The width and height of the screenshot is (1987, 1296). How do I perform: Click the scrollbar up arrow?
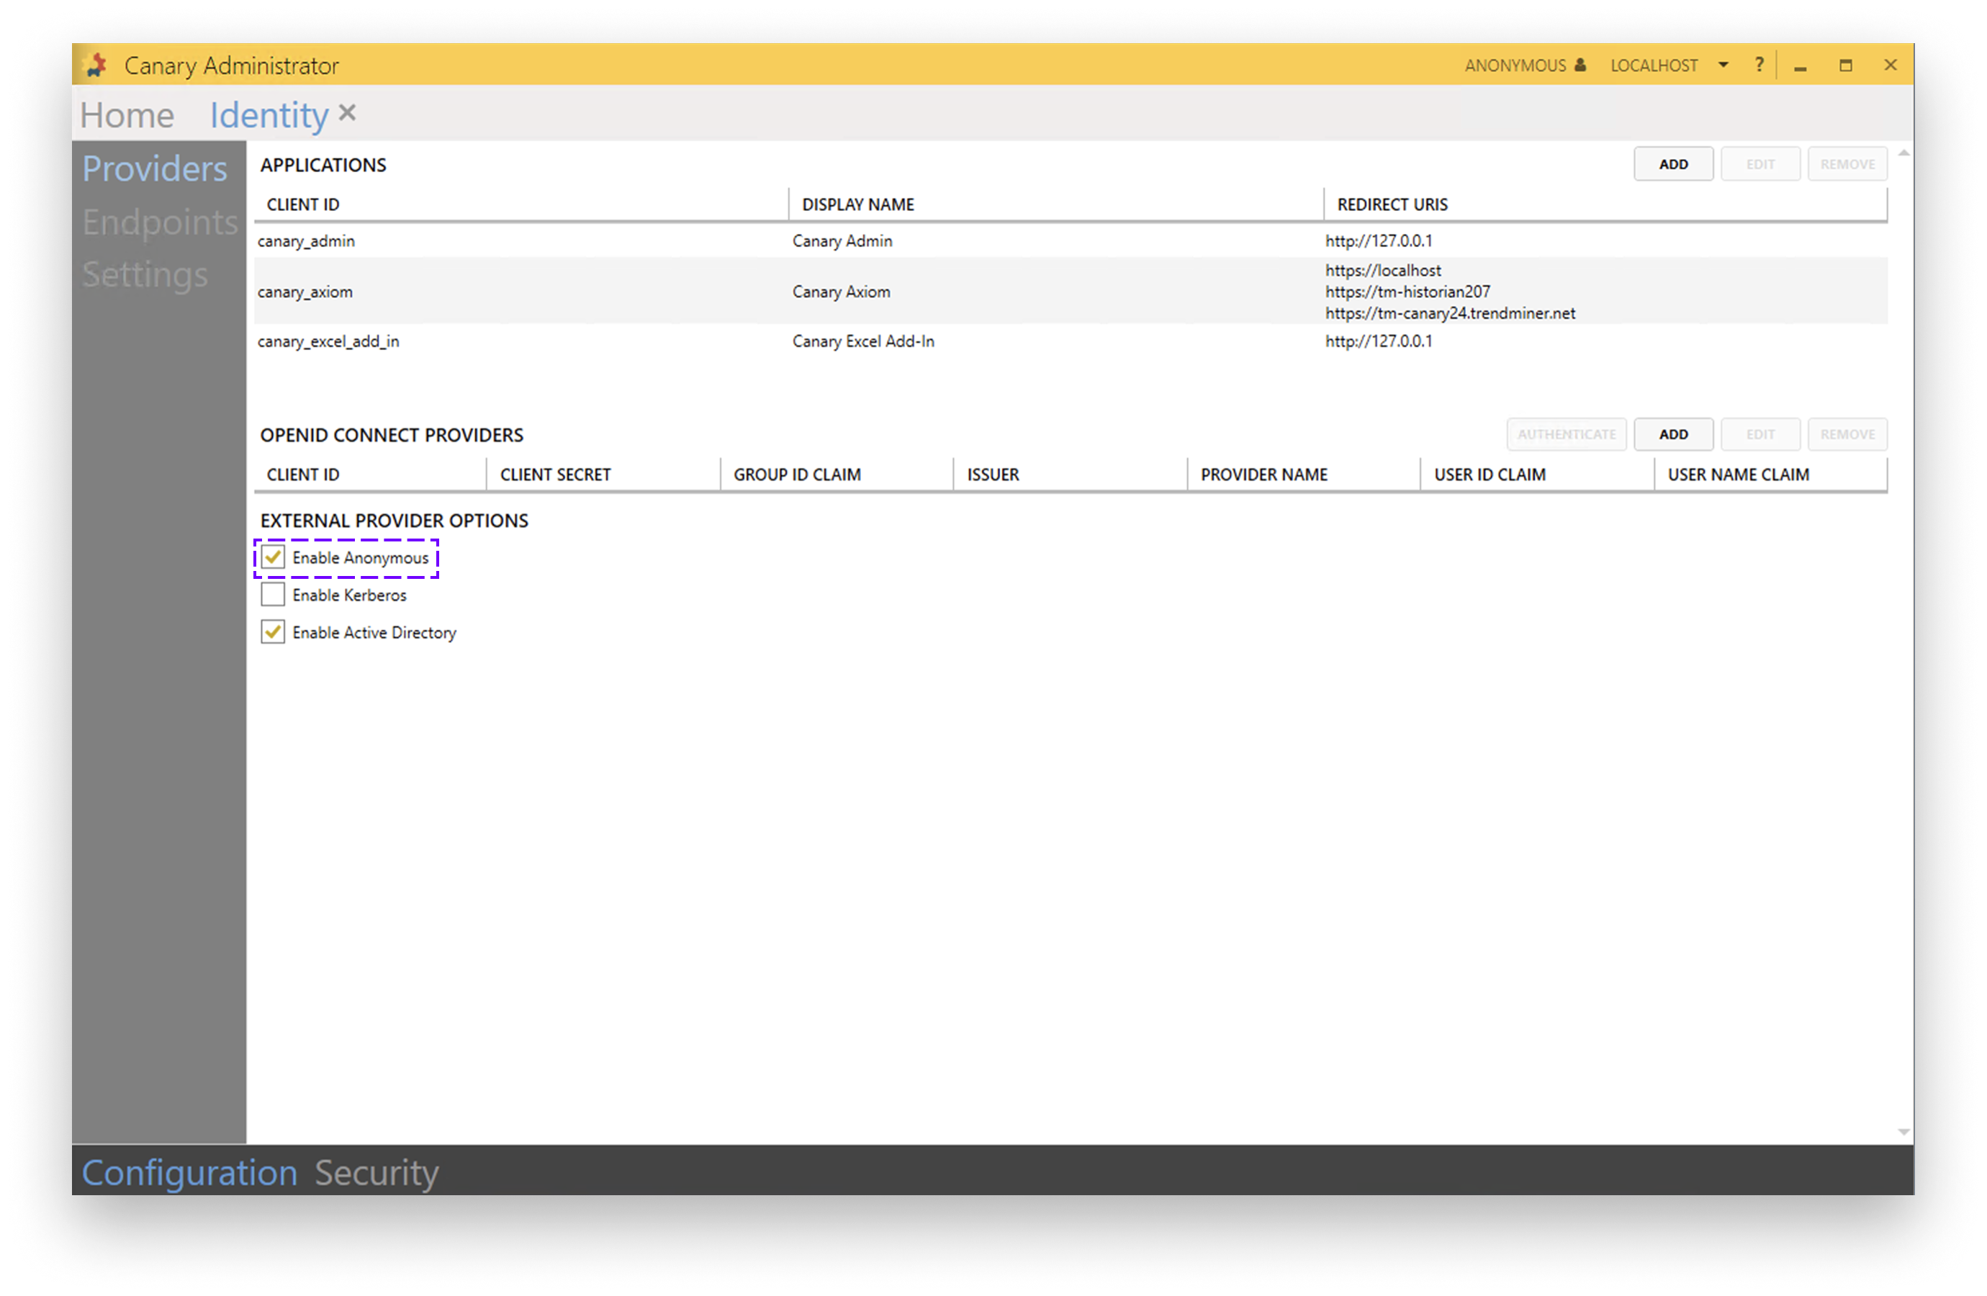tap(1903, 153)
